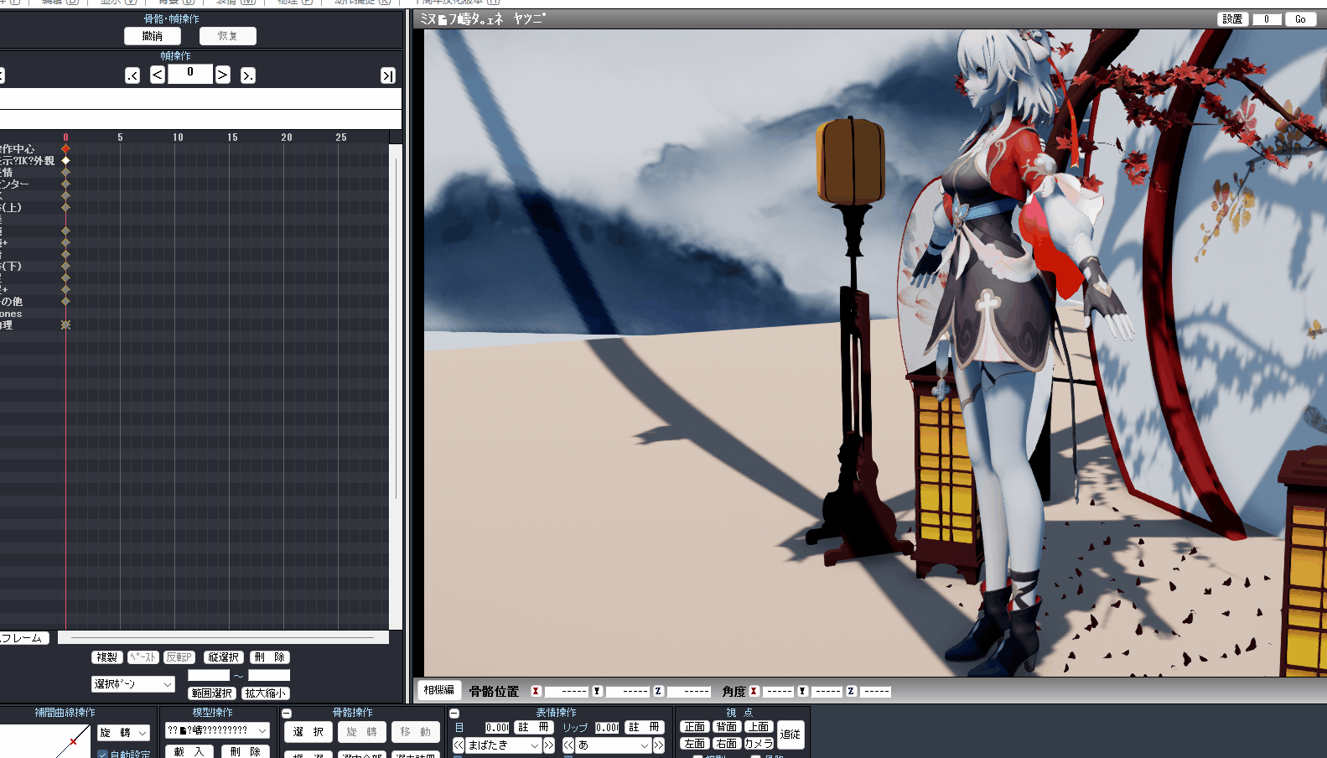
Task: Click the 移動 bone move button
Action: 416,732
